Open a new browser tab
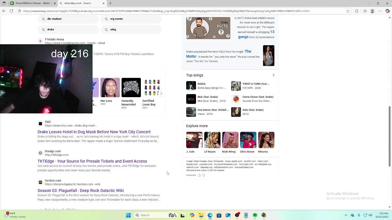392x220 pixels. pyautogui.click(x=110, y=3)
